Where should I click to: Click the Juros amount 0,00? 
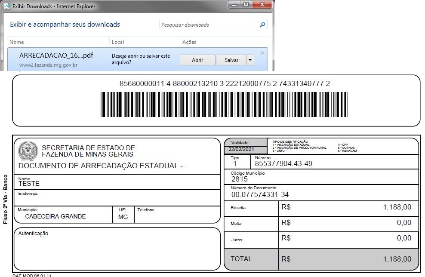(x=404, y=238)
